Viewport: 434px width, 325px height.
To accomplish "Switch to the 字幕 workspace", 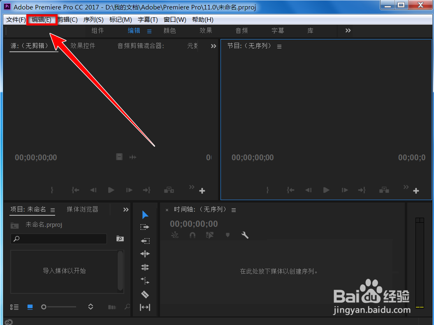I will pos(278,30).
